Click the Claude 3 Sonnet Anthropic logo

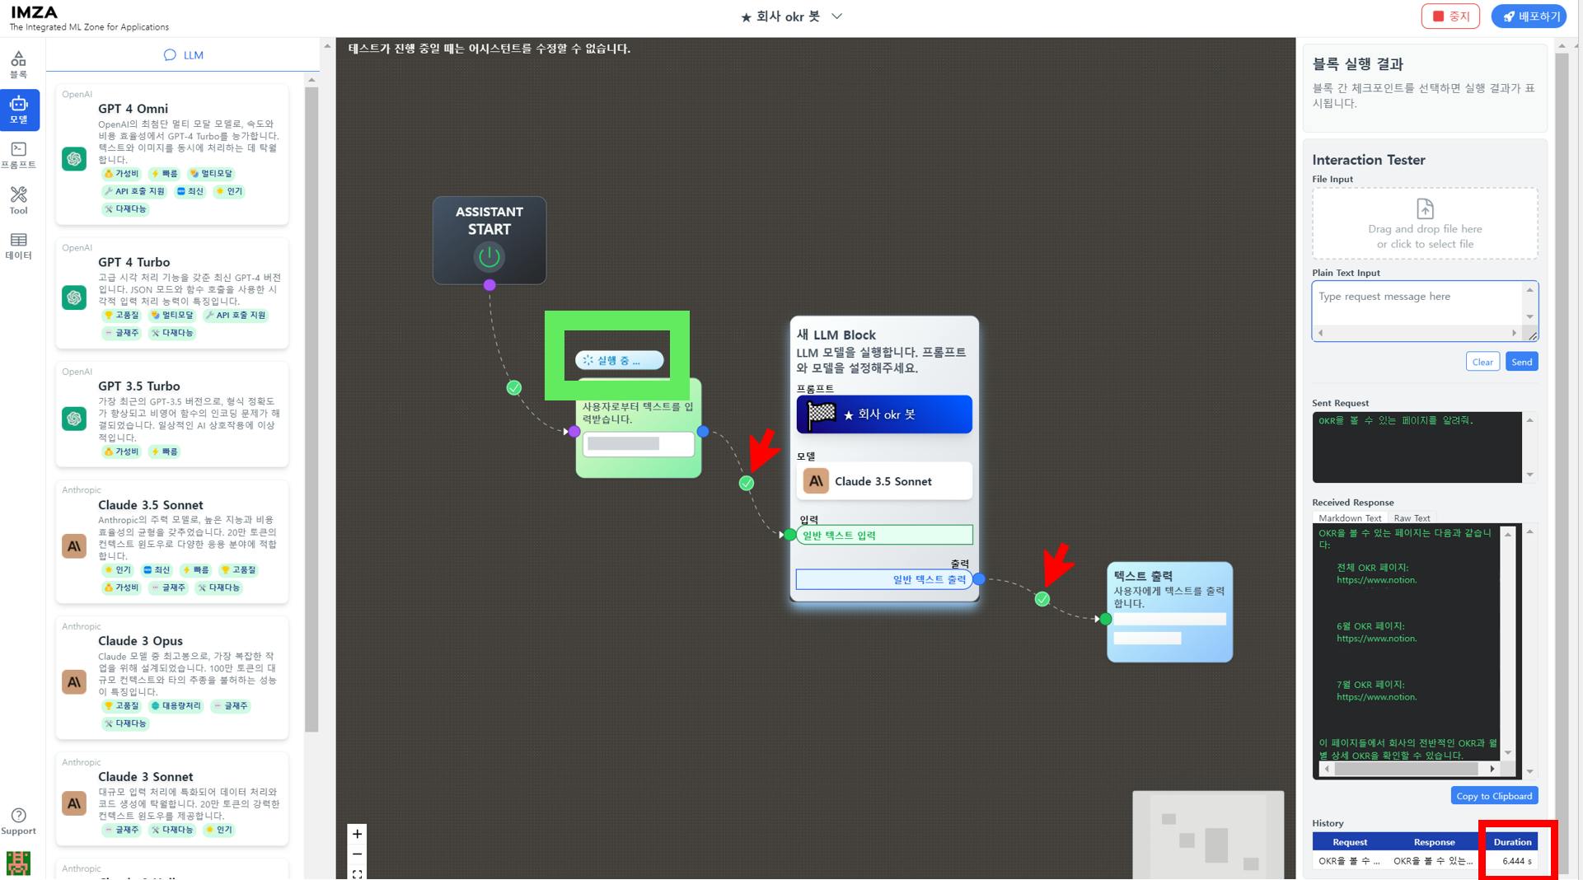click(x=74, y=803)
